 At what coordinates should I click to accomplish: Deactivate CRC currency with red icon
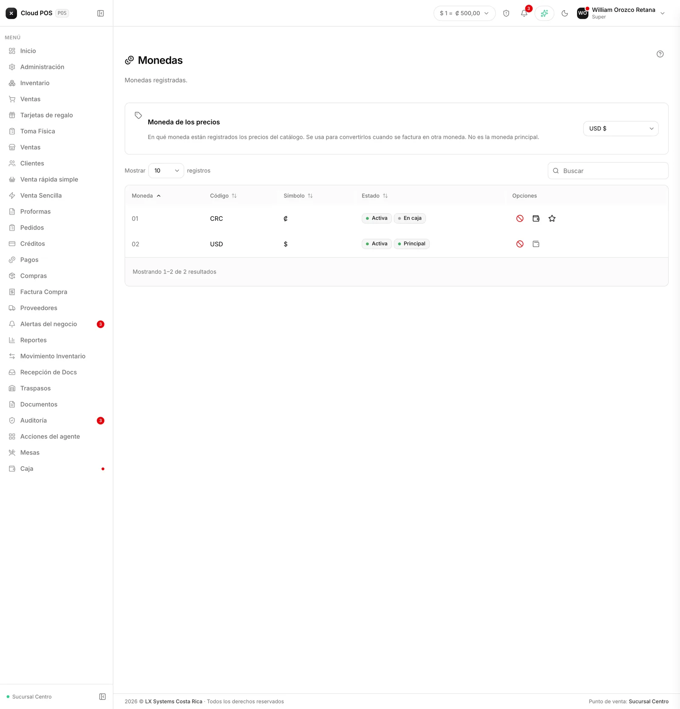[x=520, y=218]
